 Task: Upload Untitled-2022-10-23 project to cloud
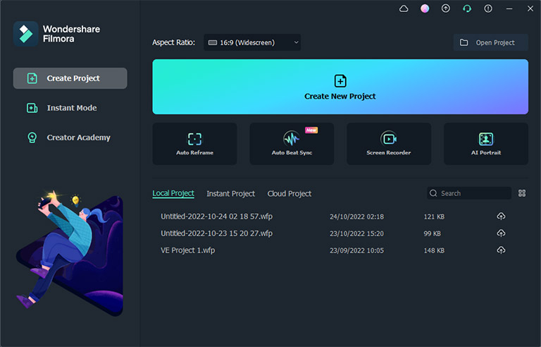501,233
